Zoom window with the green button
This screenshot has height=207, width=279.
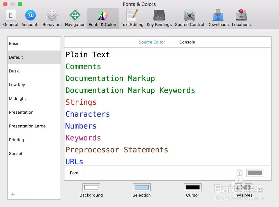(20, 4)
